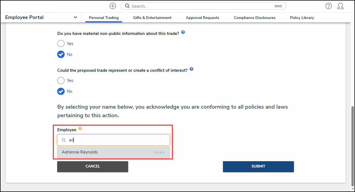Click the magnifier icon in top search

(127, 6)
